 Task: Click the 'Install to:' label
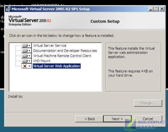click(15, 96)
